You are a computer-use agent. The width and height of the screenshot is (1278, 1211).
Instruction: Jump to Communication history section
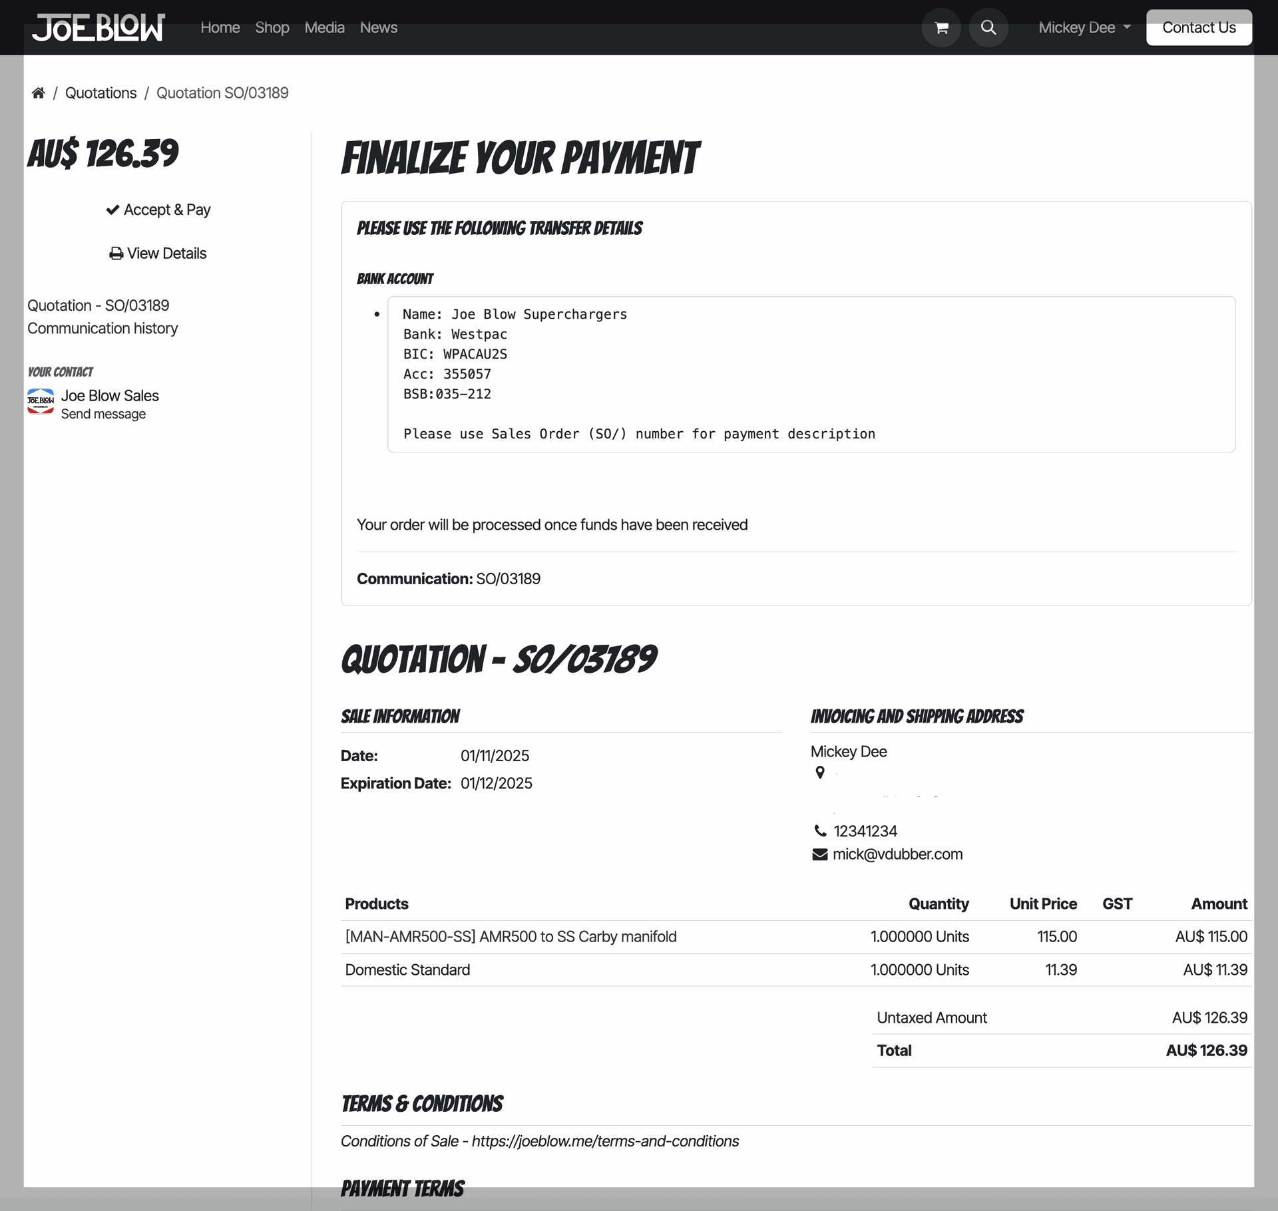click(x=103, y=329)
